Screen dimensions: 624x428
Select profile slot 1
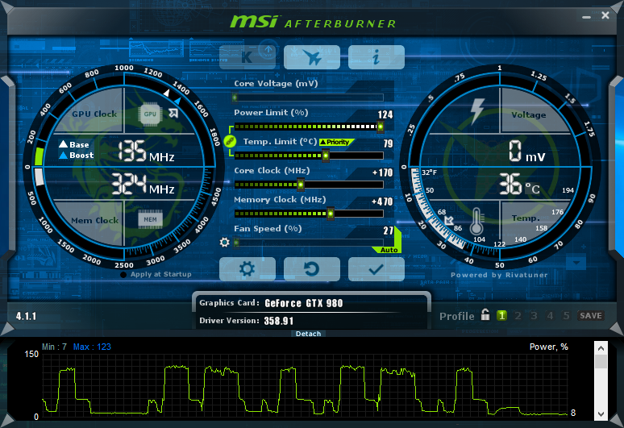click(501, 316)
